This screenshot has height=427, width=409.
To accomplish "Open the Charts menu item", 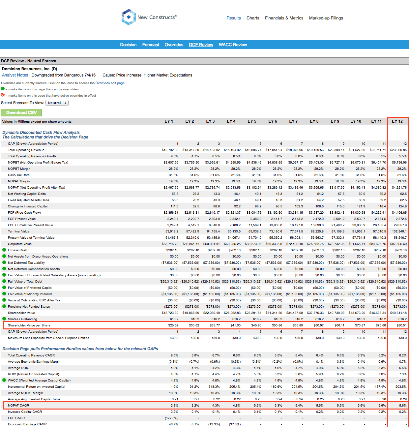I will [253, 18].
